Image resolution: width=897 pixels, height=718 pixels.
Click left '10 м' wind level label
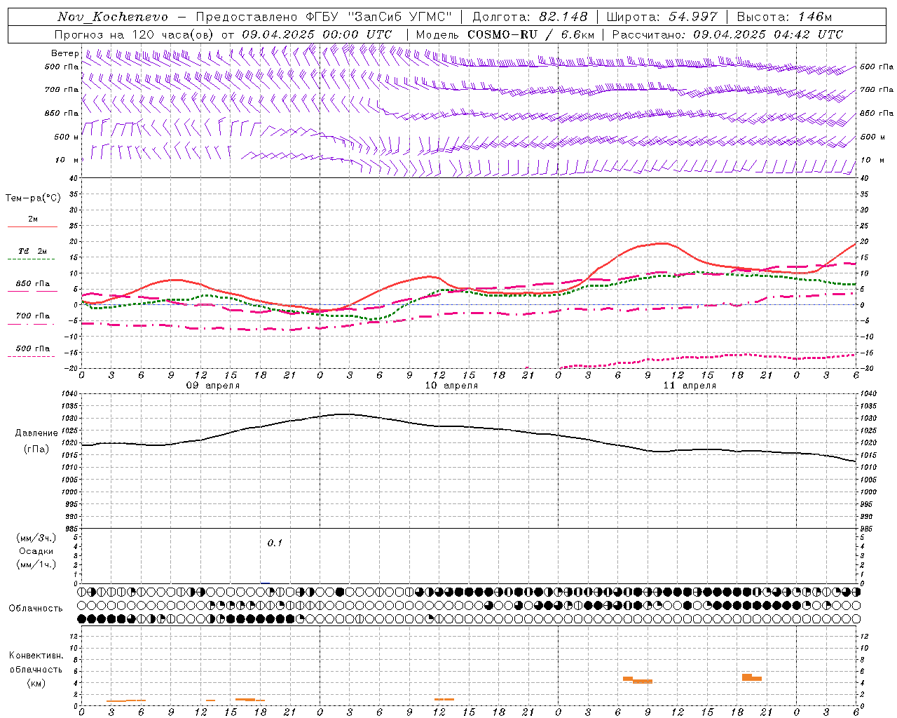(67, 160)
